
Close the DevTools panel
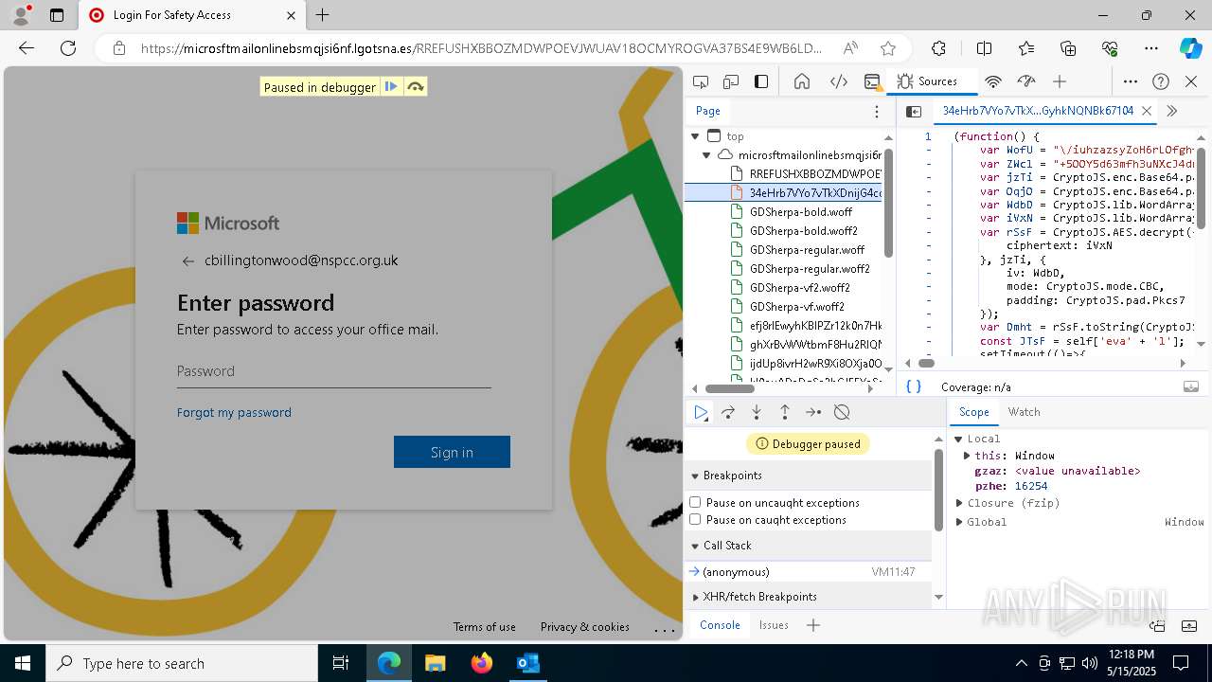point(1191,81)
